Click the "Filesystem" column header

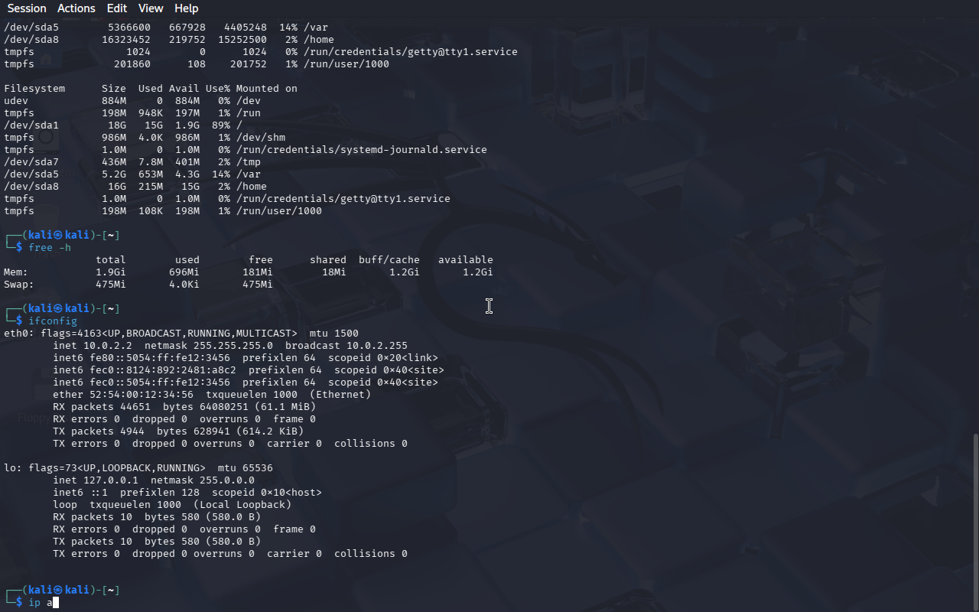(34, 88)
